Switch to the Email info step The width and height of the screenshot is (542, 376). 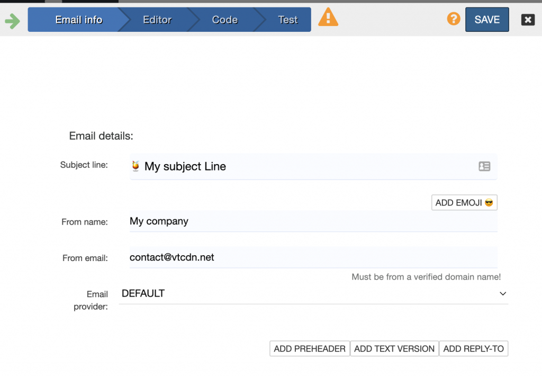(x=79, y=20)
